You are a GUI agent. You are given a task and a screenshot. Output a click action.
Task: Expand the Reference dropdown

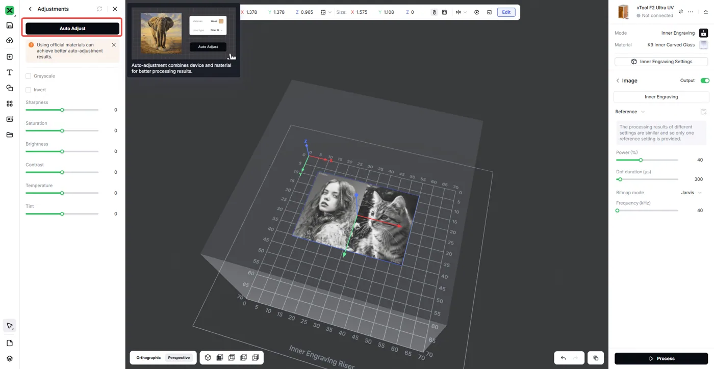click(x=630, y=112)
